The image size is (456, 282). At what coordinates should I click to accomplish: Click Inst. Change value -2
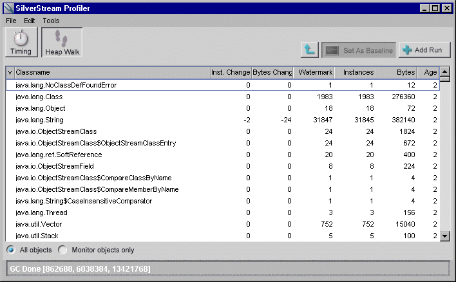pyautogui.click(x=247, y=120)
